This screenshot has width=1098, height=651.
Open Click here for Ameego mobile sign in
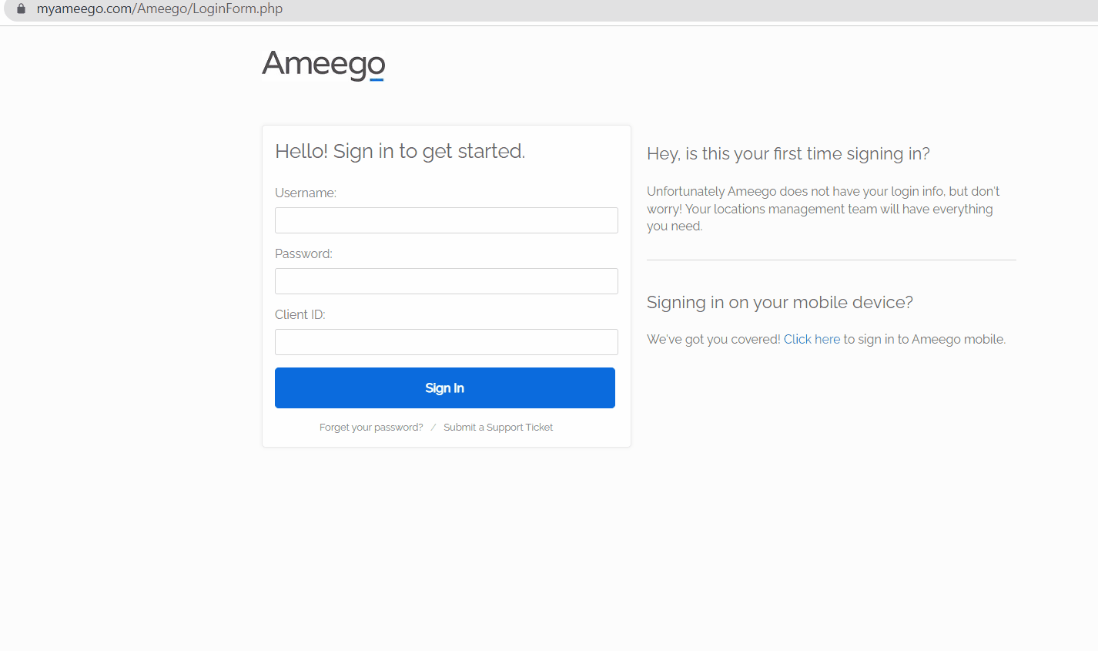(x=812, y=339)
